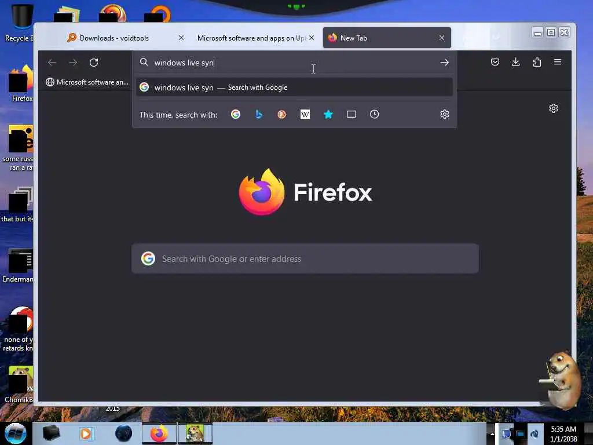The width and height of the screenshot is (593, 445).
Task: Click the address bar text field
Action: (295, 63)
